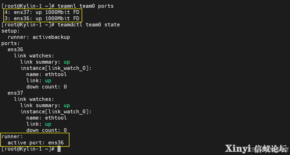The height and width of the screenshot is (155, 290).
Task: Select the '3: ens36: up 1000Mbit FD' line
Action: (x=42, y=18)
